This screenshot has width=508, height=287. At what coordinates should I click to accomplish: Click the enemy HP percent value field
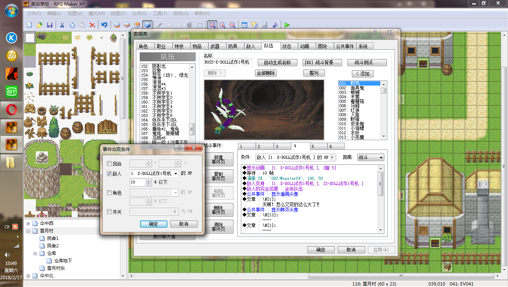138,182
